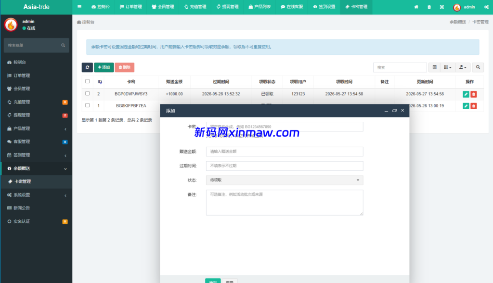Open the admin user dropdown in top bar
Image resolution: width=493 pixels, height=283 pixels.
pos(464,7)
